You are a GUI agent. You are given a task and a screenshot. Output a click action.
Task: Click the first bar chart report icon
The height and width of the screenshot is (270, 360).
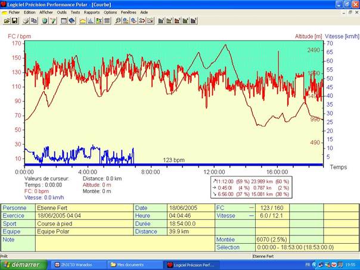click(x=161, y=21)
